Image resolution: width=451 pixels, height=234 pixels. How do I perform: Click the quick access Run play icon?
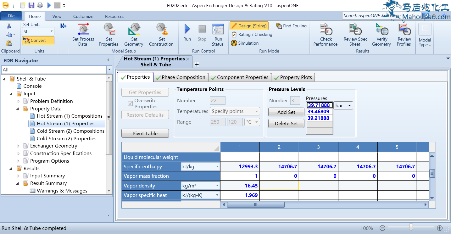(49, 5)
